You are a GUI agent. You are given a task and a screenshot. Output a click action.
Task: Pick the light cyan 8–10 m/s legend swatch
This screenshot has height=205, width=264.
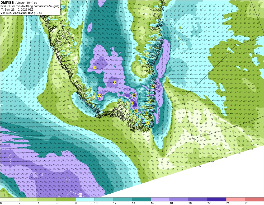click(x=85, y=199)
